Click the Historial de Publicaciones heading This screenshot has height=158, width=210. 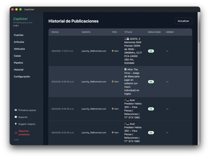73,21
